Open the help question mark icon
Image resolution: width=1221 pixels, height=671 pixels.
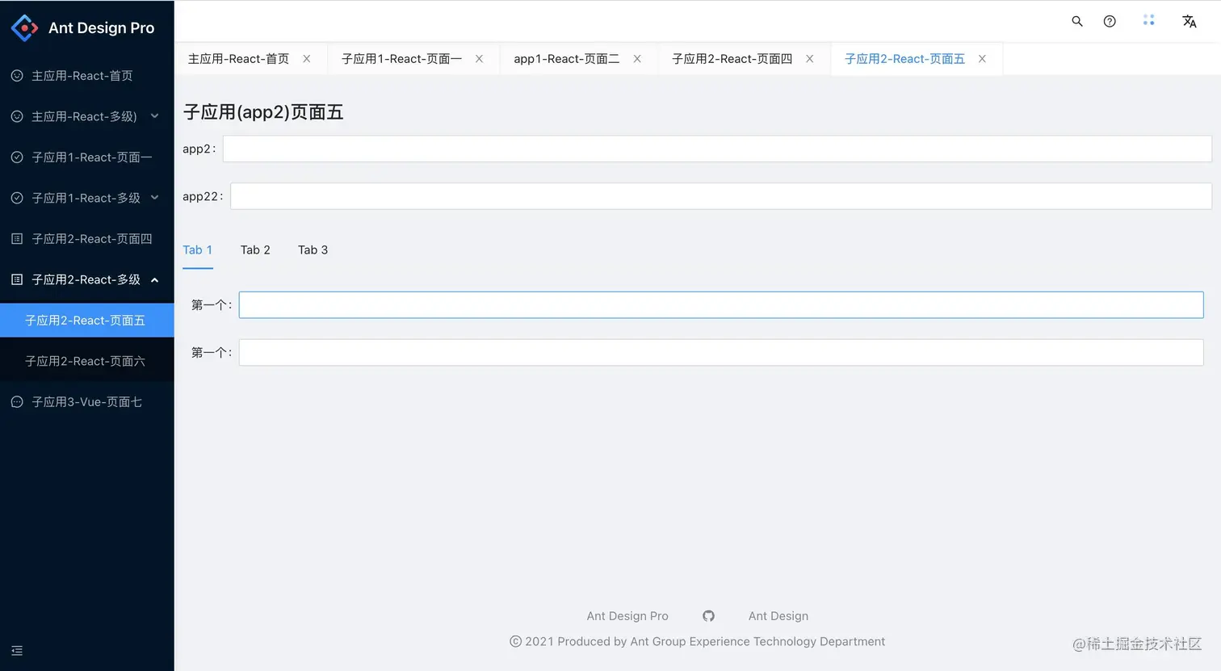point(1109,21)
